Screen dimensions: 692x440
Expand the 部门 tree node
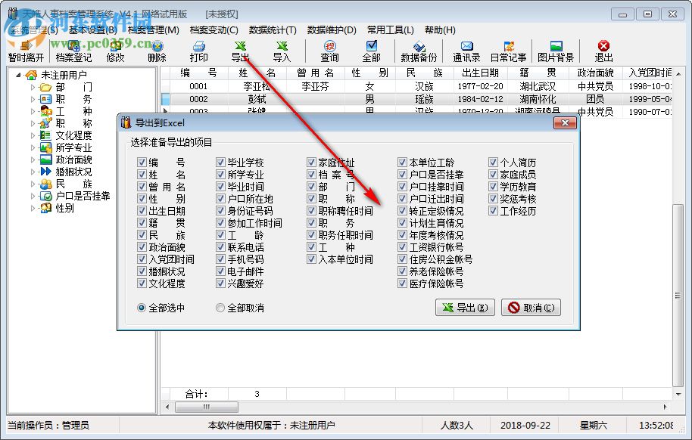[32, 87]
